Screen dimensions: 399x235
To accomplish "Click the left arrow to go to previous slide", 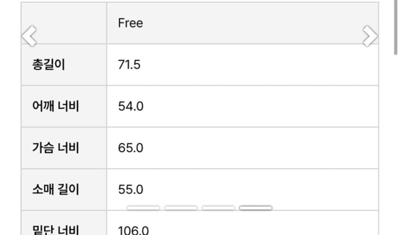I will click(x=29, y=36).
